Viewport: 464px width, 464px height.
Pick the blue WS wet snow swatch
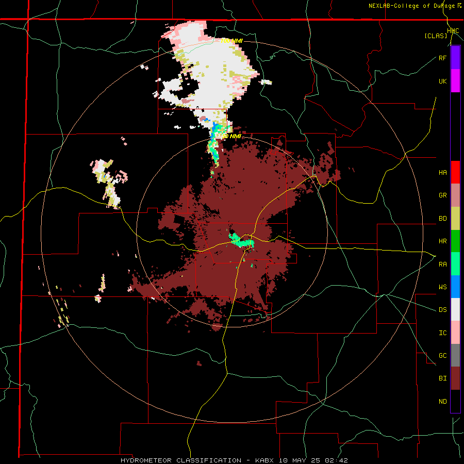coord(455,287)
